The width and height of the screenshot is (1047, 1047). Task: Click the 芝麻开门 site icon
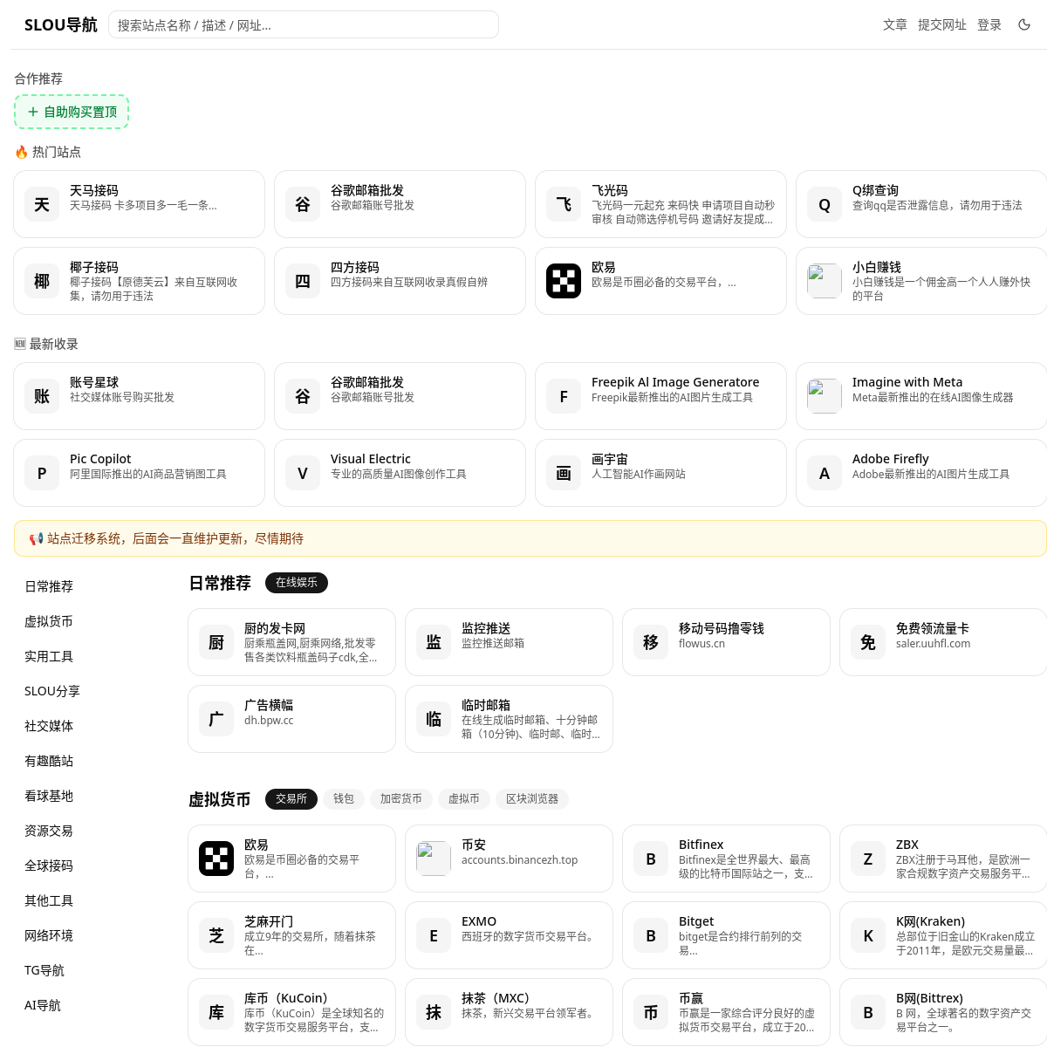(x=216, y=935)
